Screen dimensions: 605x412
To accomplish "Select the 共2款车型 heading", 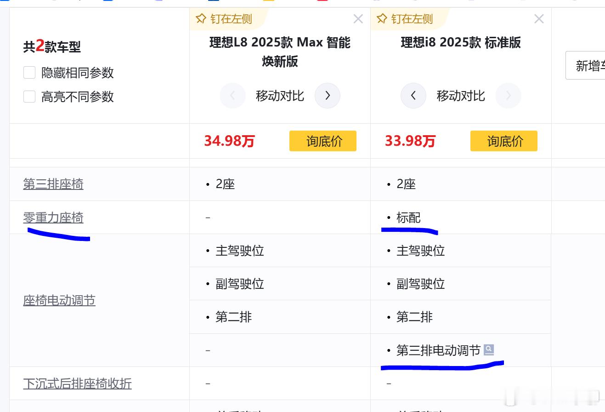I will click(x=52, y=46).
